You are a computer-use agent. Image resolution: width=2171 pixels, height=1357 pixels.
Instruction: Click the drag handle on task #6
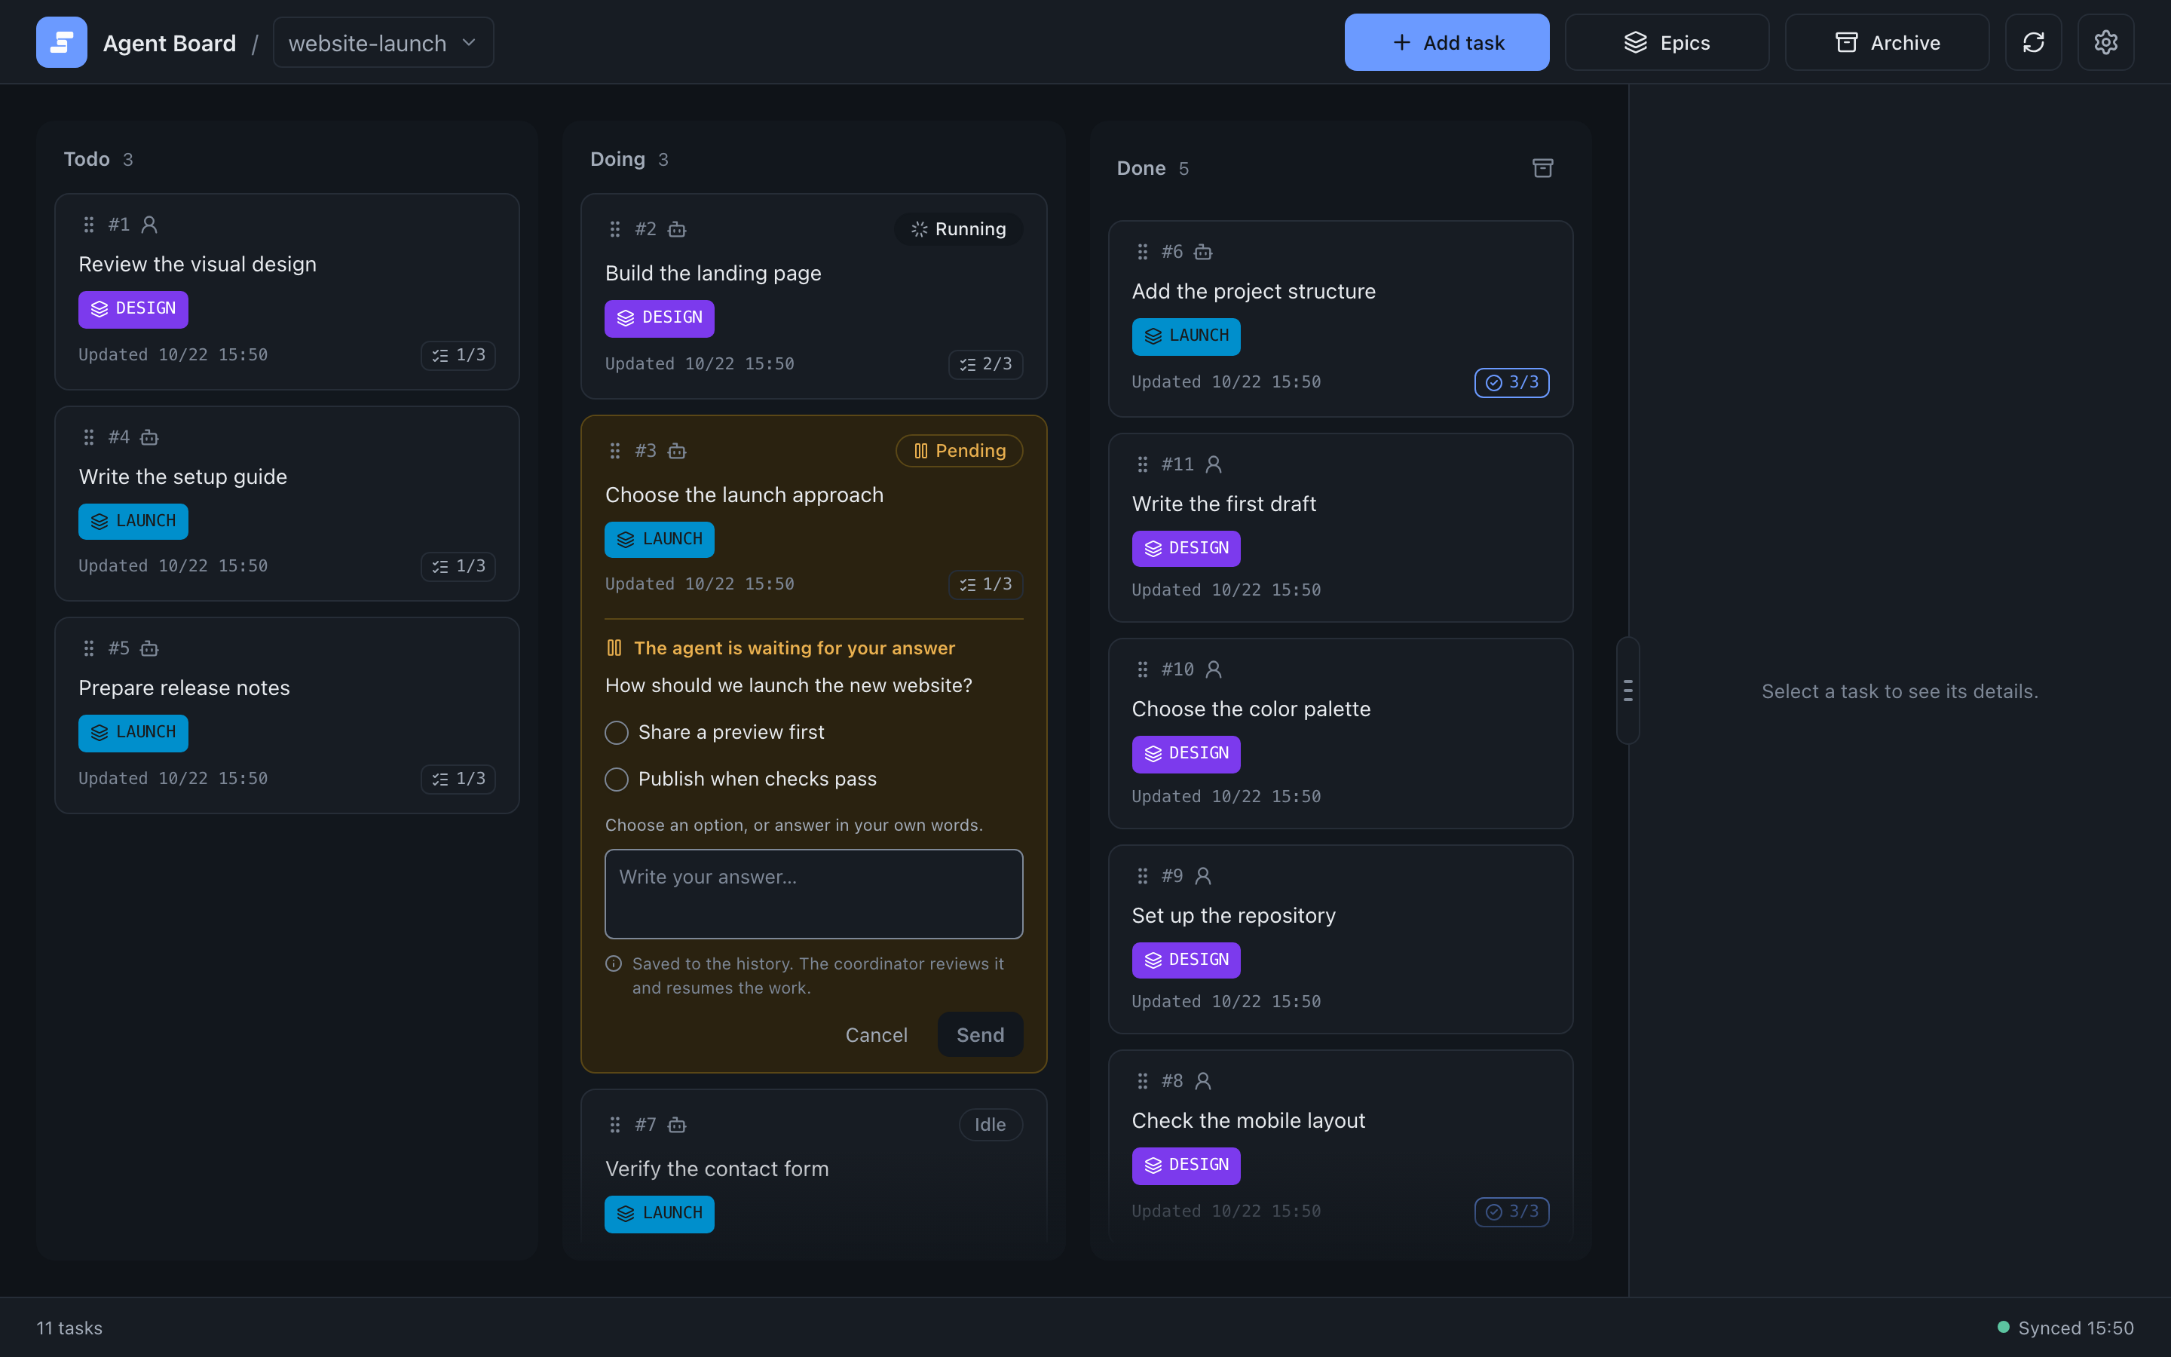coord(1142,253)
